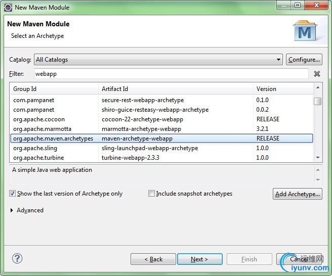Go back with the Back button
Screen dimensions: 332x276
coord(153,259)
